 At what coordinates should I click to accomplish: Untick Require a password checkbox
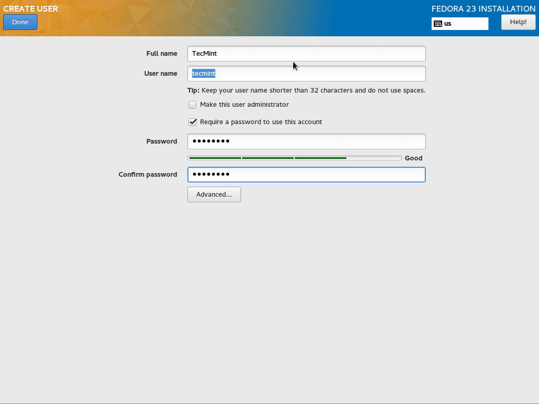193,122
